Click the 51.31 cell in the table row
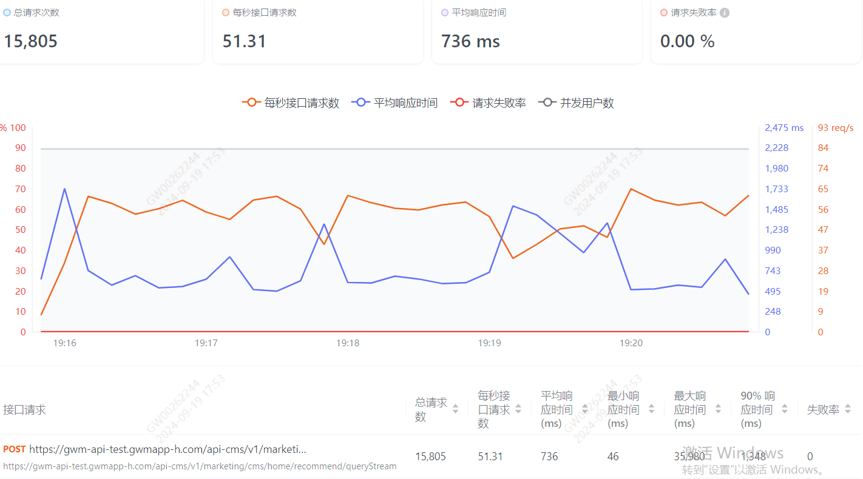 (x=490, y=456)
